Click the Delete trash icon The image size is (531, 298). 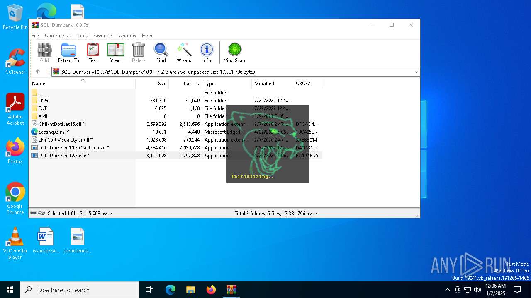click(x=139, y=53)
